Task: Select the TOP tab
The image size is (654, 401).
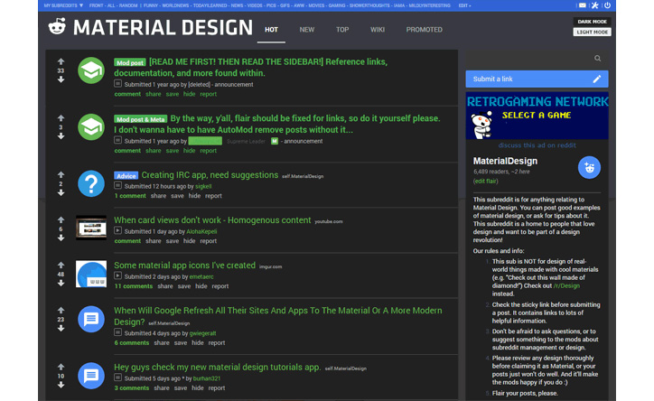Action: click(x=342, y=30)
